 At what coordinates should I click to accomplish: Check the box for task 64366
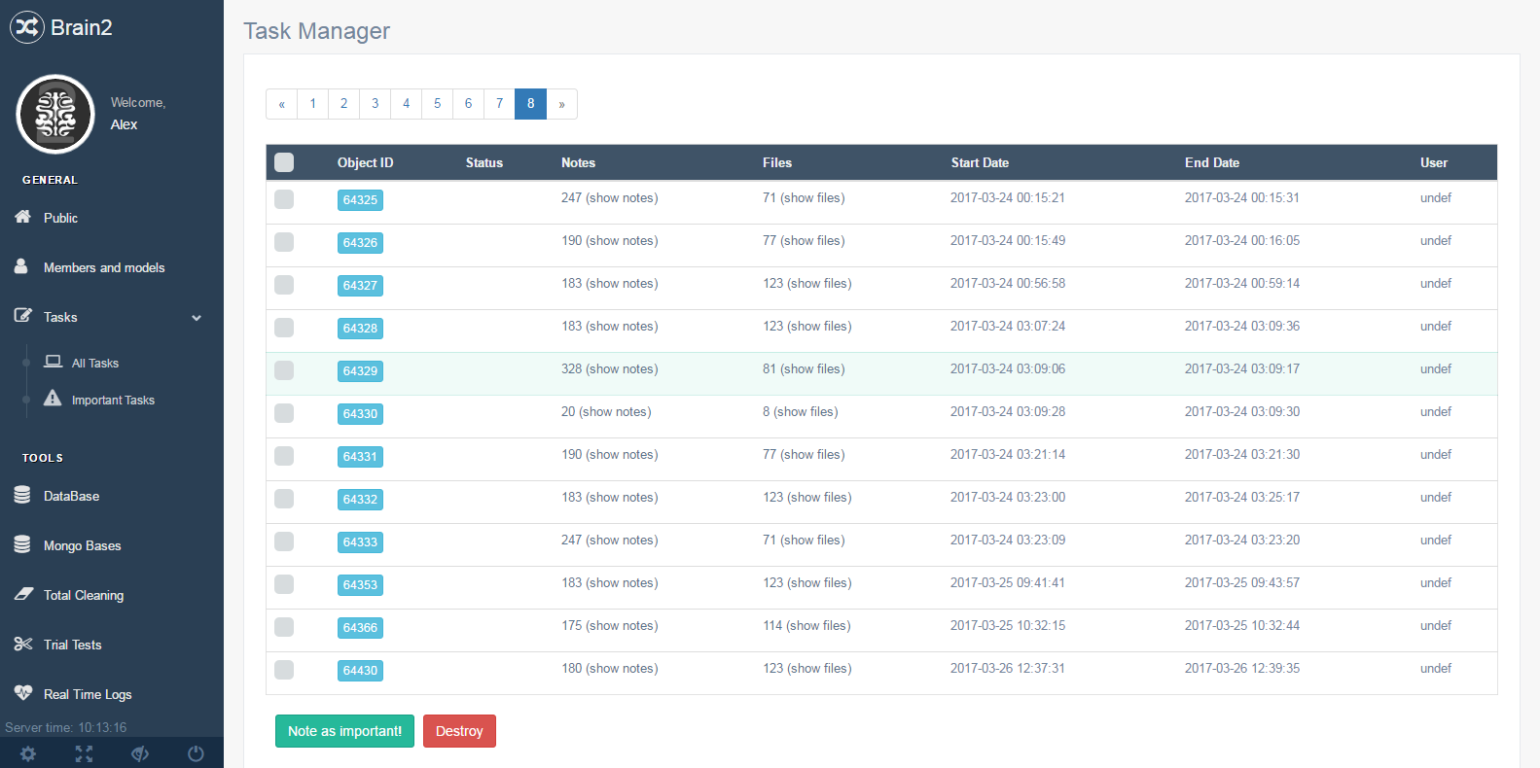click(284, 627)
